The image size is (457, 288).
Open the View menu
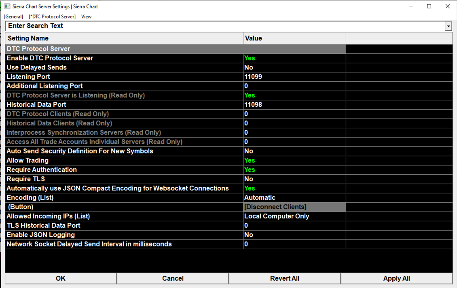[86, 17]
